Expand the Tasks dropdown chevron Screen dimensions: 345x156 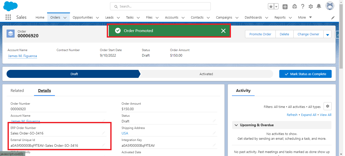click(x=138, y=18)
